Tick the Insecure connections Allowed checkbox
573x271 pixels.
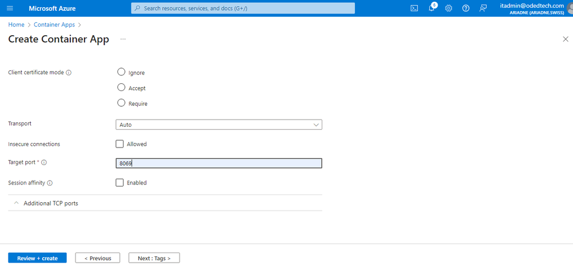pyautogui.click(x=120, y=144)
